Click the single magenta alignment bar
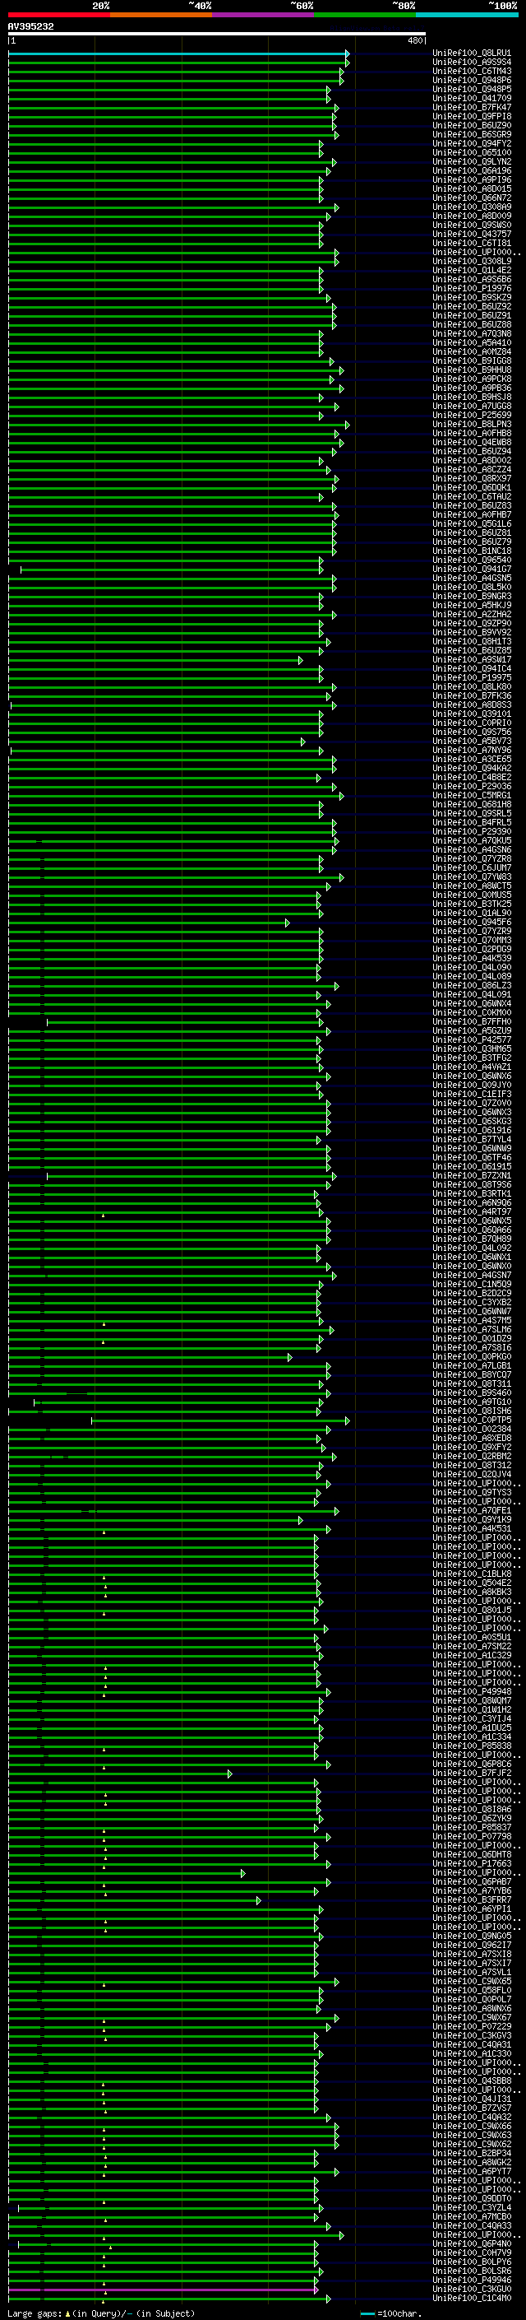 (x=163, y=2290)
